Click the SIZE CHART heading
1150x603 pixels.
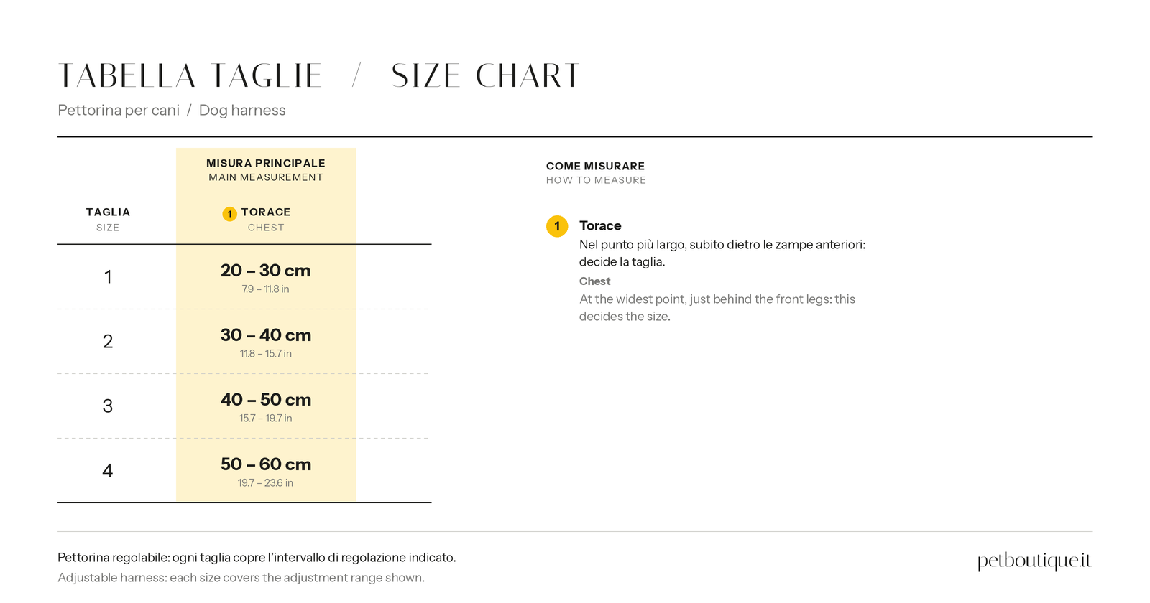pyautogui.click(x=486, y=76)
